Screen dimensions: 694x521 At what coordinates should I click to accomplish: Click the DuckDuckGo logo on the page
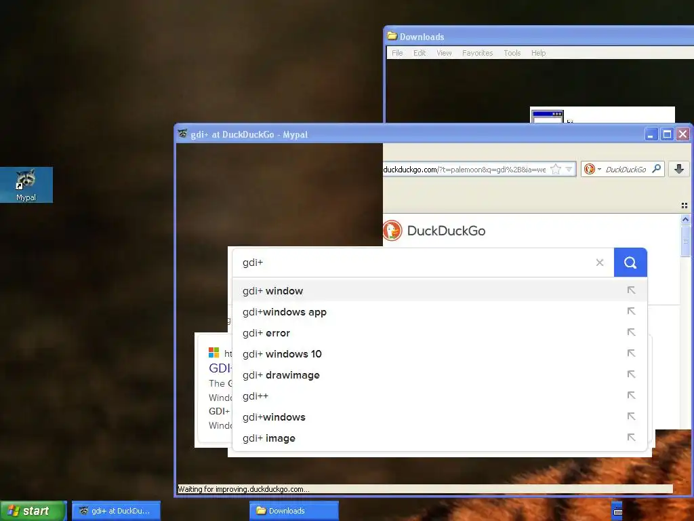[x=434, y=231]
